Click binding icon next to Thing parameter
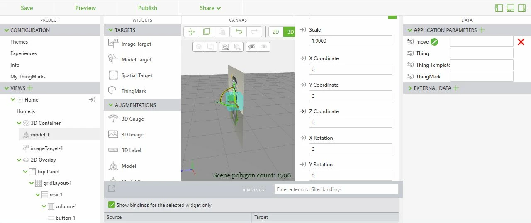 (411, 53)
